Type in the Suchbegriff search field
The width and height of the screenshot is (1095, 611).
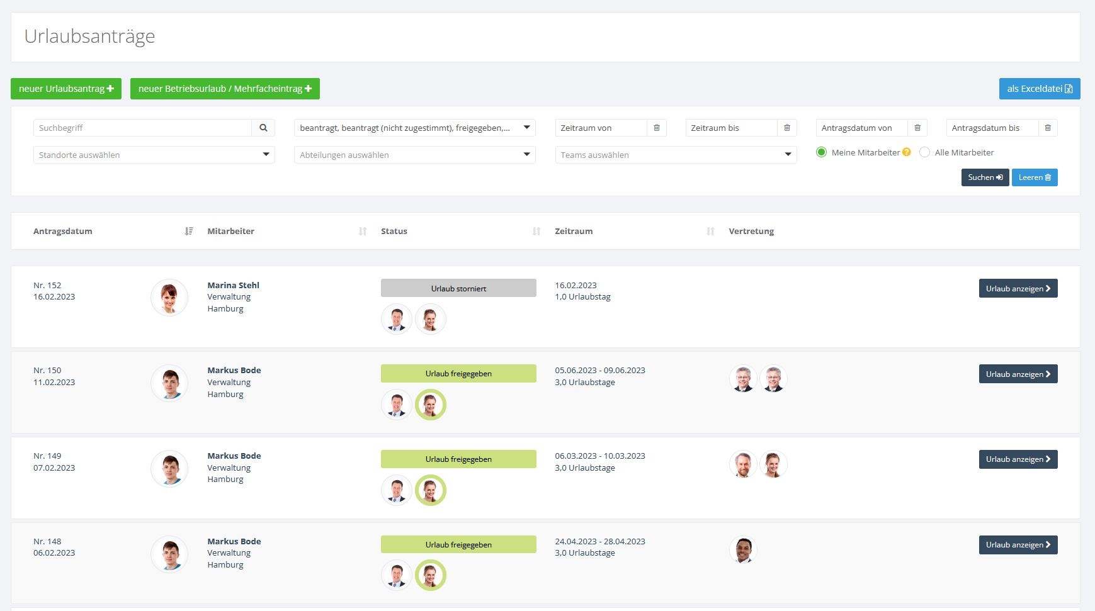pyautogui.click(x=142, y=128)
